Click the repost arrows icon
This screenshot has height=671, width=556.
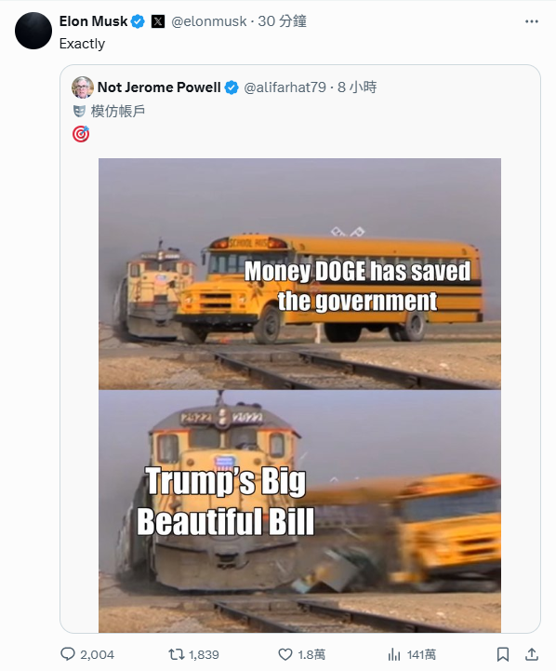tap(176, 654)
